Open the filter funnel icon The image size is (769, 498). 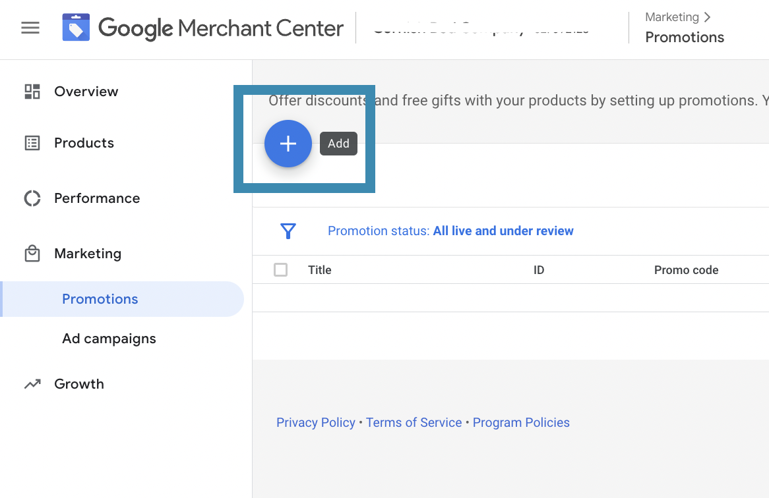[x=288, y=231]
